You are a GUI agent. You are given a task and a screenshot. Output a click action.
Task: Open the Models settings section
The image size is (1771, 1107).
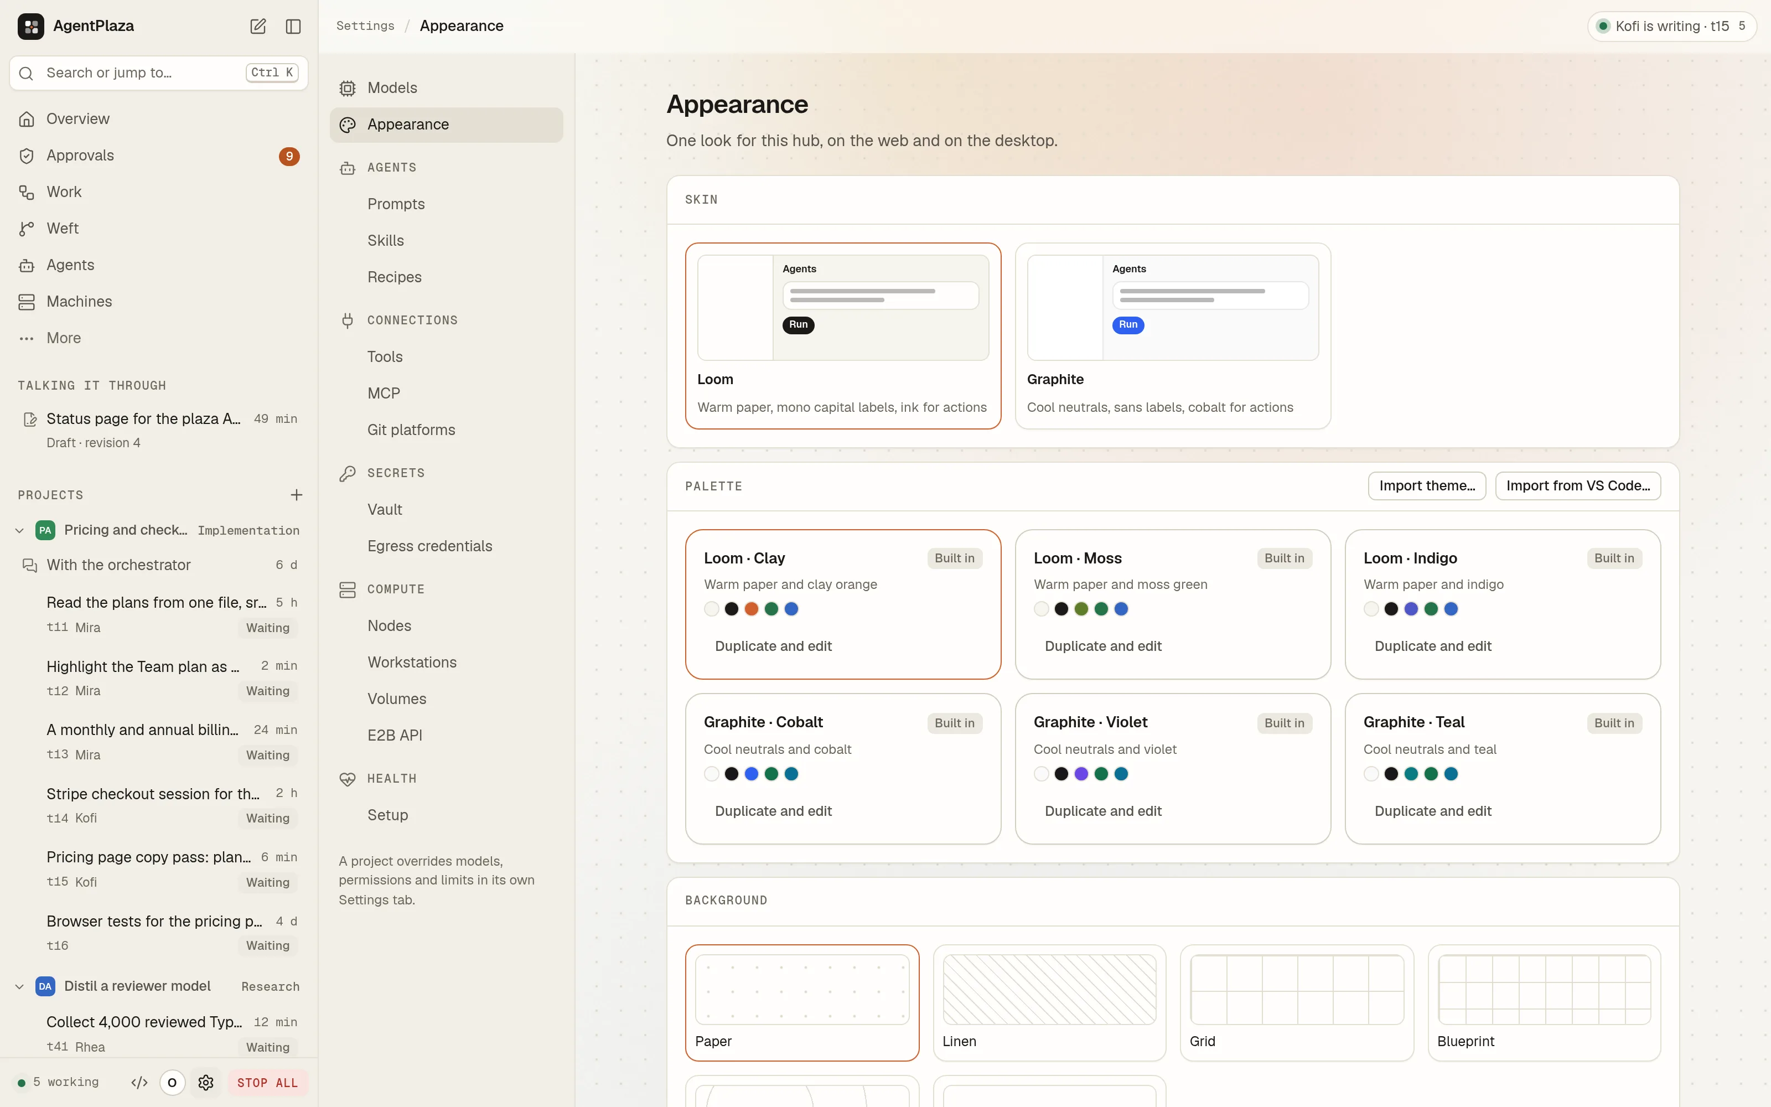coord(447,88)
